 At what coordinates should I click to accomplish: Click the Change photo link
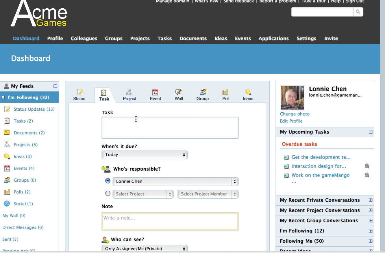[x=294, y=114]
